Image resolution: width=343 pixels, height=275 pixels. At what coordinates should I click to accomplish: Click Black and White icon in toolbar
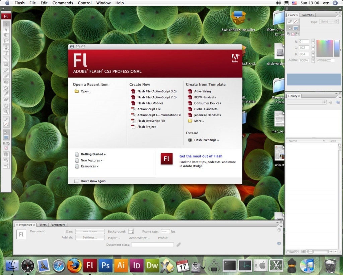4,143
